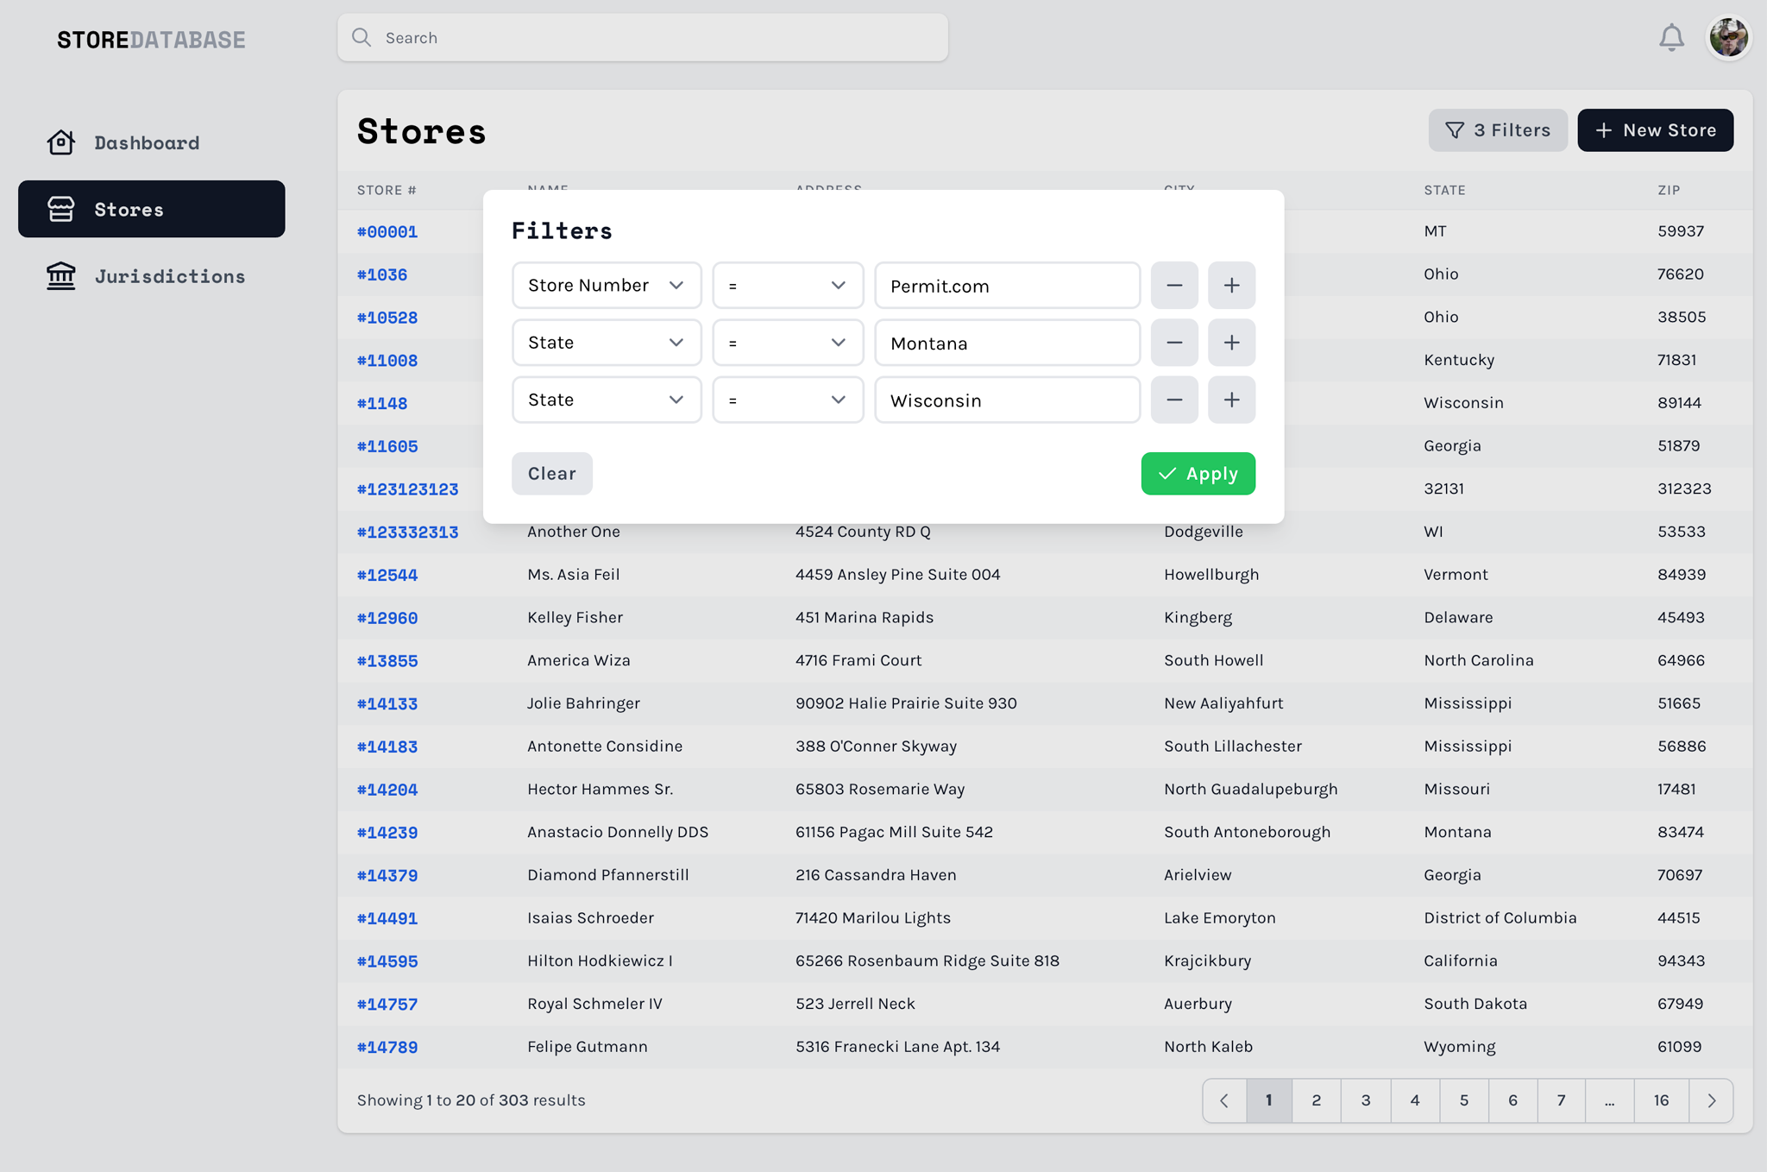Toggle the 3 Filters button
The height and width of the screenshot is (1172, 1767).
point(1498,130)
